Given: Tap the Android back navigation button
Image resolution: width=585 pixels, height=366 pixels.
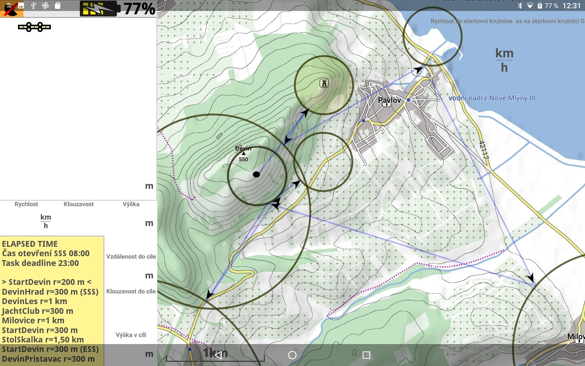Looking at the screenshot, I should [218, 355].
